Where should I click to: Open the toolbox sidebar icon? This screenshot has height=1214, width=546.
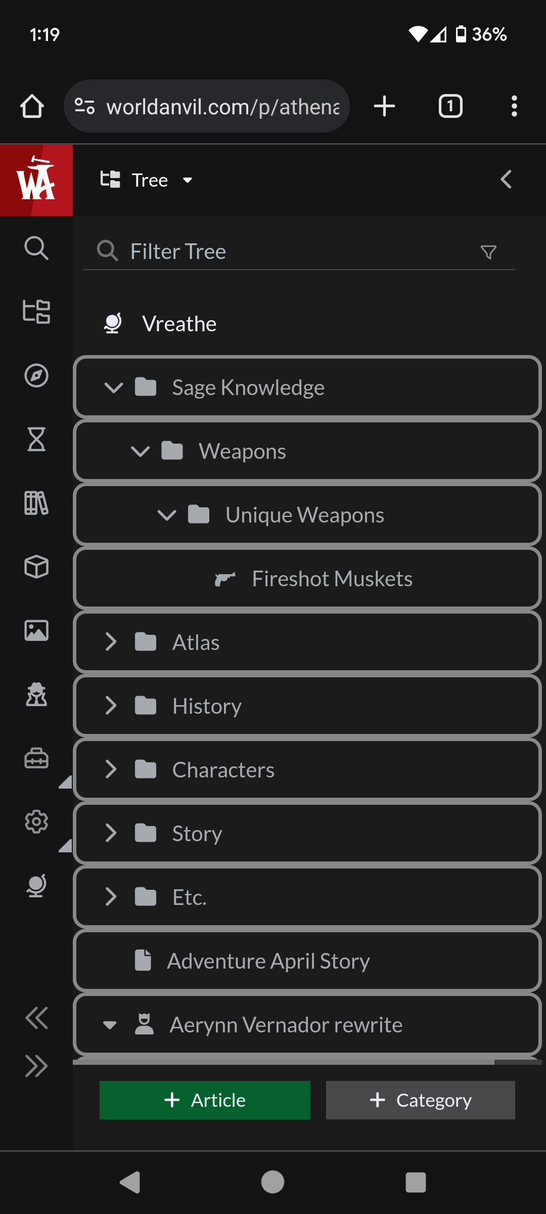36,758
